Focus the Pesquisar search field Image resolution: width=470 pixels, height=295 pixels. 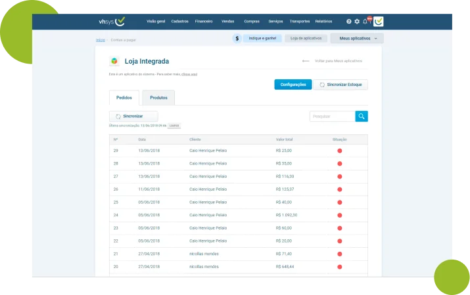pos(333,116)
